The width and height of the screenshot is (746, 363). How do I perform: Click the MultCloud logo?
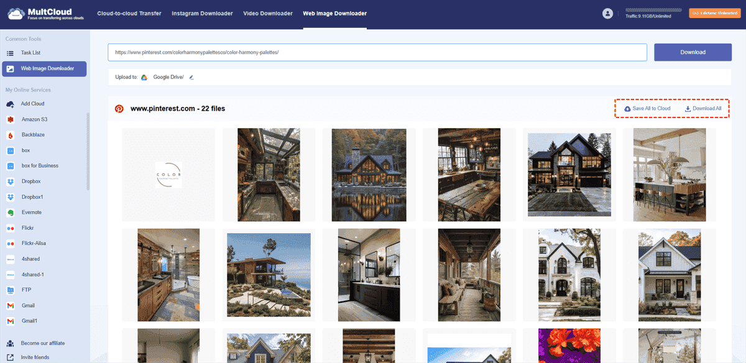coord(45,14)
